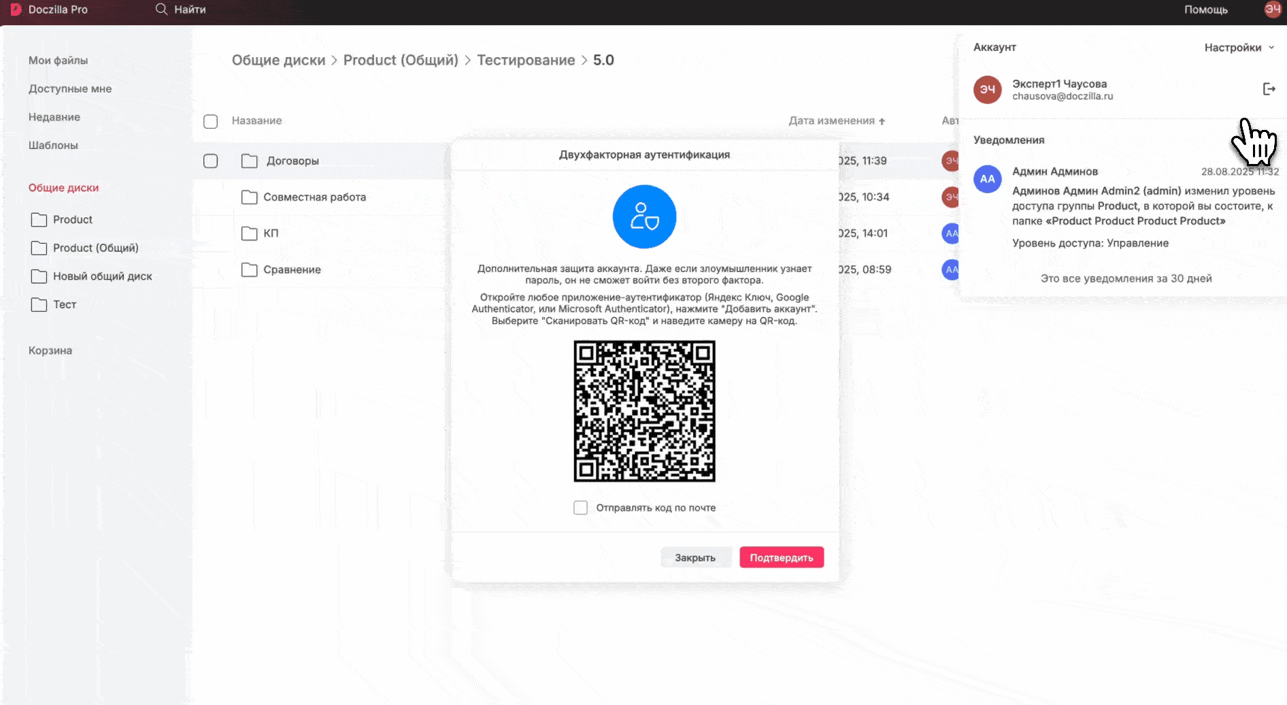Open Шаблоны section

coord(53,146)
